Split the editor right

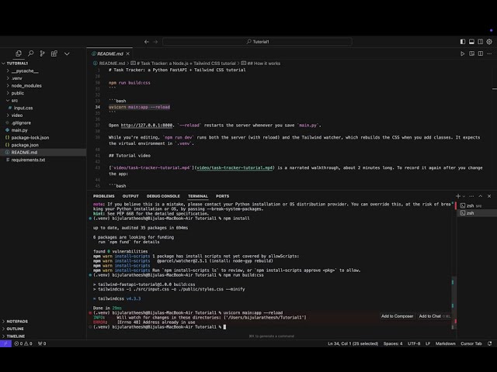coord(481,53)
